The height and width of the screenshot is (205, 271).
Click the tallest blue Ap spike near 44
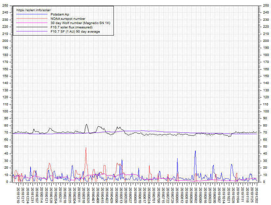pos(195,151)
